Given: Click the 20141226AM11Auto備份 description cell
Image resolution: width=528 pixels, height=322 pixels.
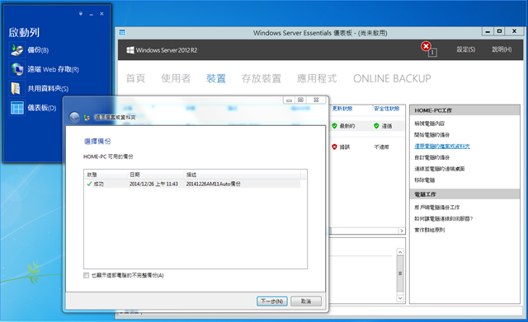Looking at the screenshot, I should click(213, 184).
